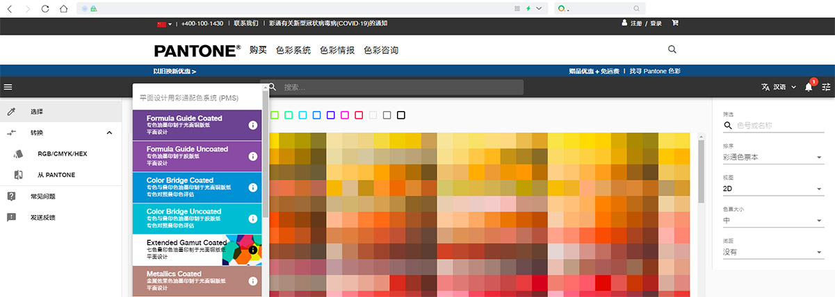
Task: Open the 图层 dropdown showing 没有
Action: pos(773,252)
